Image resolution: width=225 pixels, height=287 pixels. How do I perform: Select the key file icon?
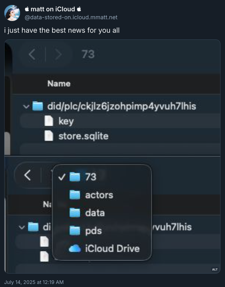click(x=49, y=121)
